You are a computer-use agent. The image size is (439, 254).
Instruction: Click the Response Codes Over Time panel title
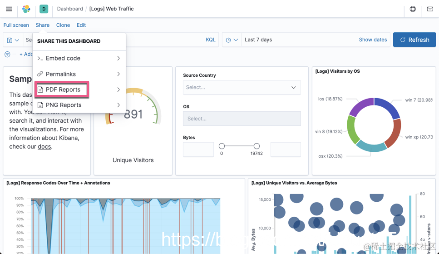point(58,183)
